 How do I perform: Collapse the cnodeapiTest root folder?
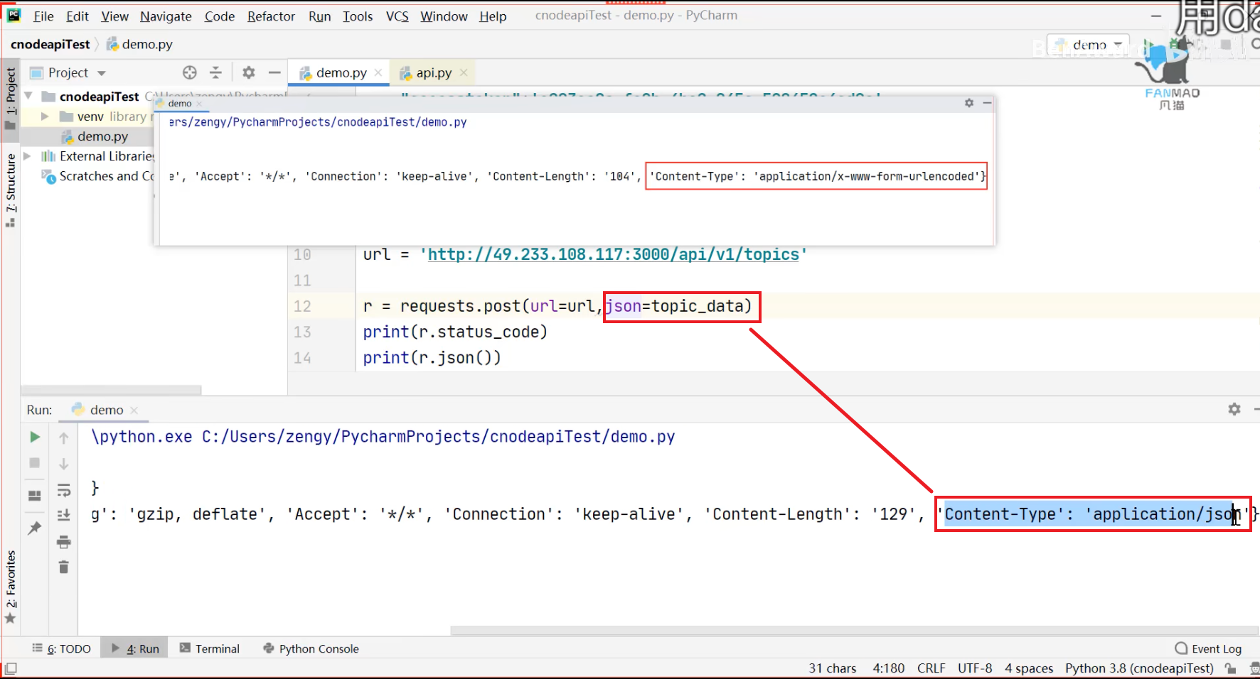coord(28,96)
